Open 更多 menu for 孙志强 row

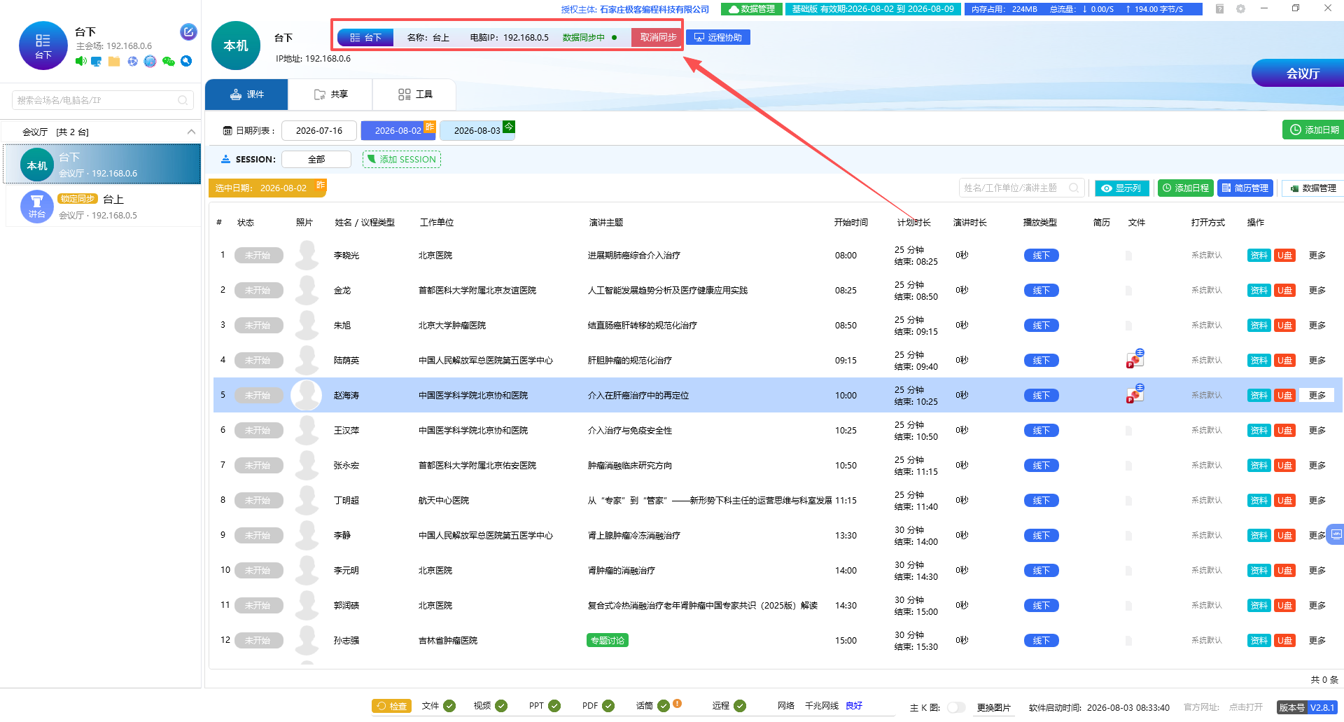[1317, 640]
